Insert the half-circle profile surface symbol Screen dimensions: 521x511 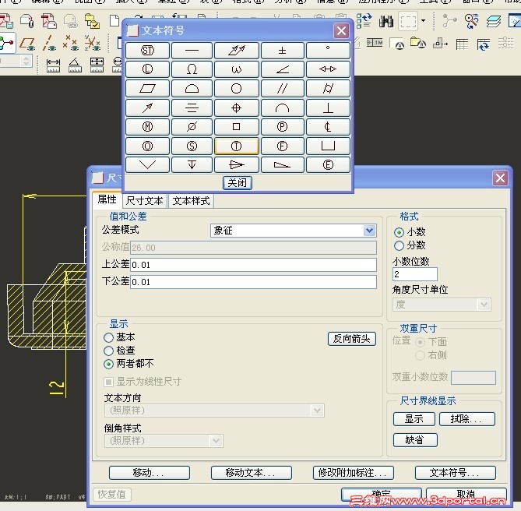[x=192, y=89]
